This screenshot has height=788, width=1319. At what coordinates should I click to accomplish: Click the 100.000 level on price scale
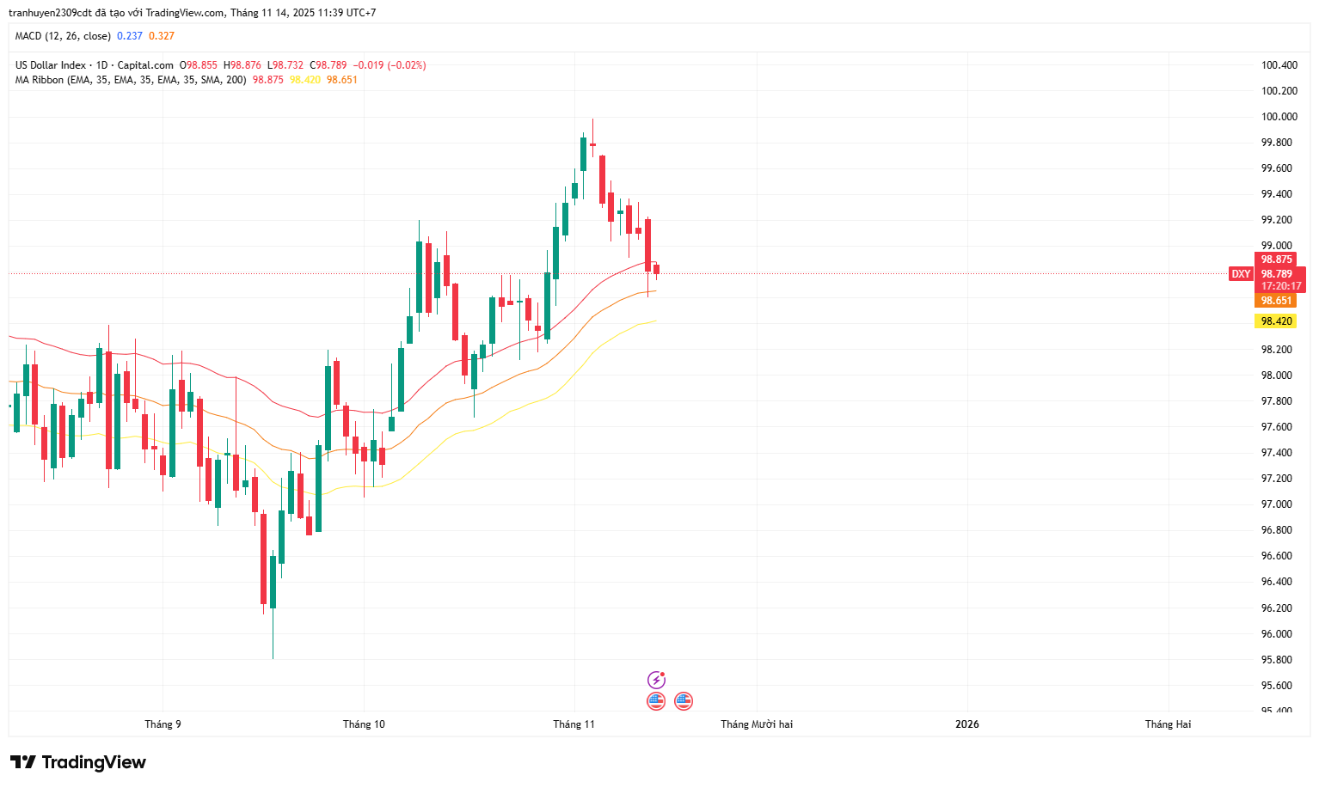[x=1279, y=117]
